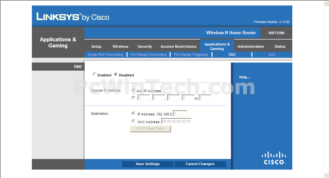Viewport: 329px width, 178px height.
Task: Click the Wireless-N Home Router title
Action: click(231, 33)
